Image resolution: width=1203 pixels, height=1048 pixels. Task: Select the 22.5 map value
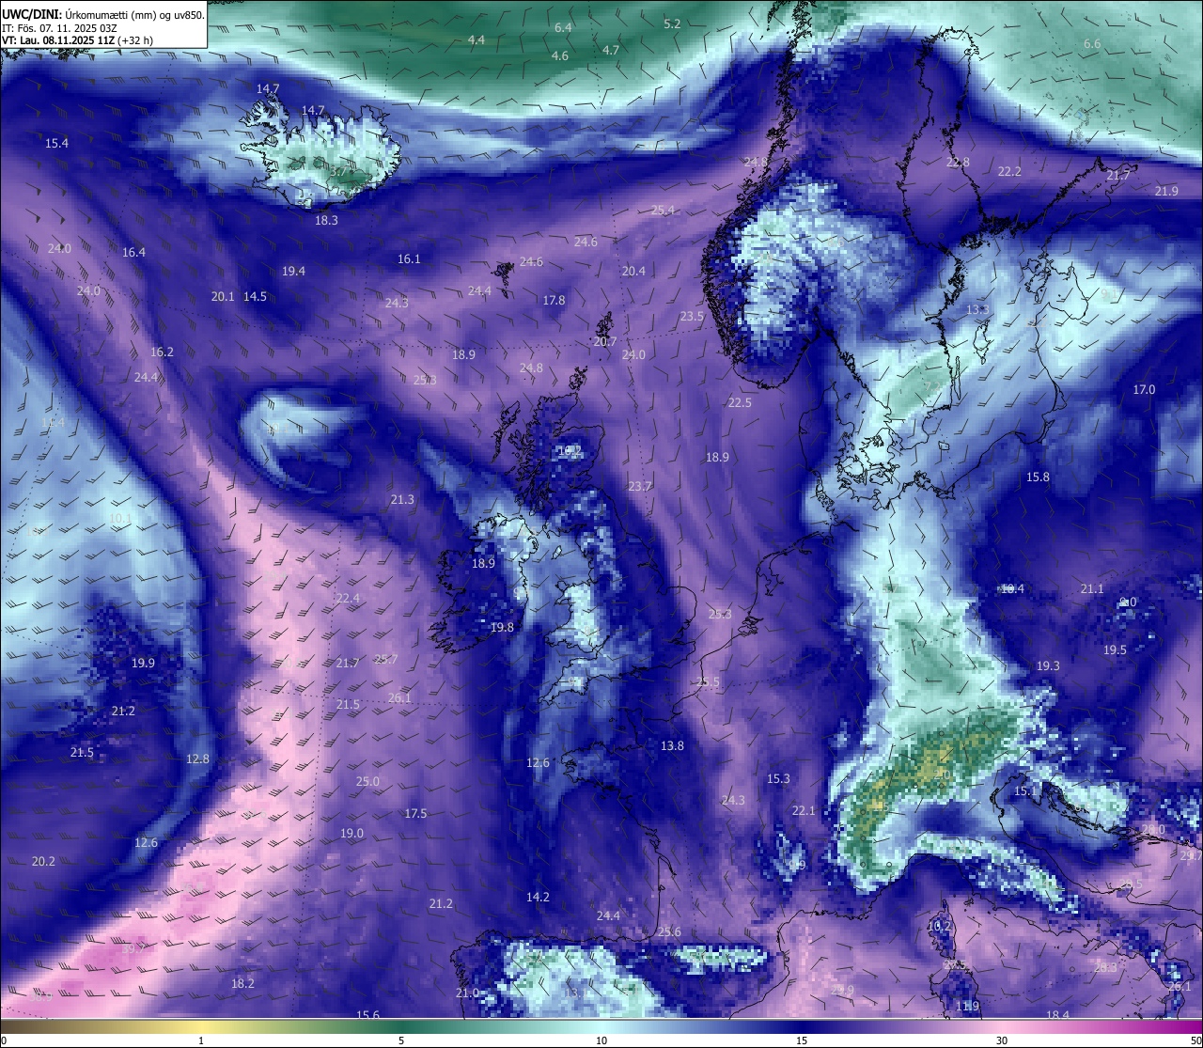click(740, 403)
